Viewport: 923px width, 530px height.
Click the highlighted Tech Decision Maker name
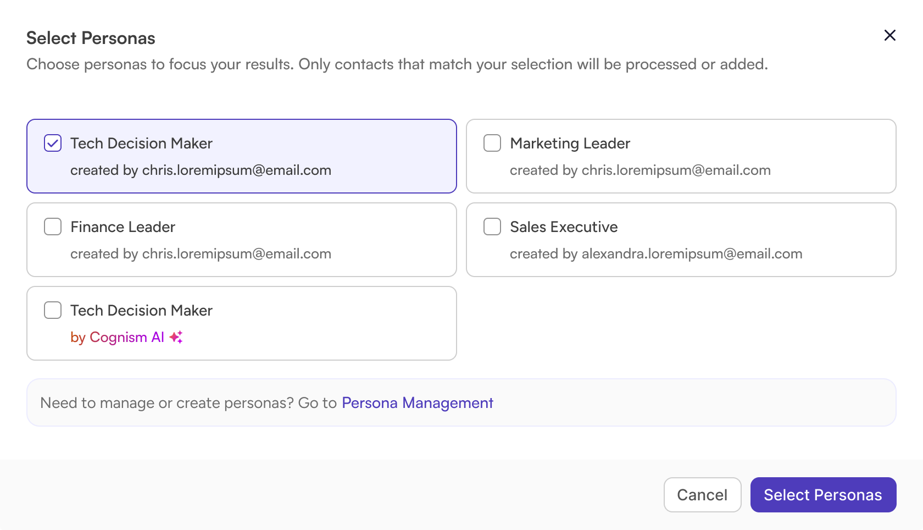(141, 143)
